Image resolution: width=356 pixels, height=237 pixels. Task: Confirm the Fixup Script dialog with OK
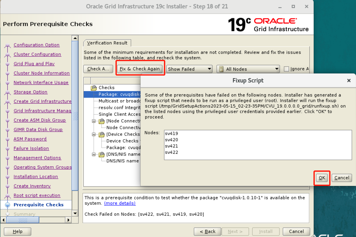pos(322,178)
